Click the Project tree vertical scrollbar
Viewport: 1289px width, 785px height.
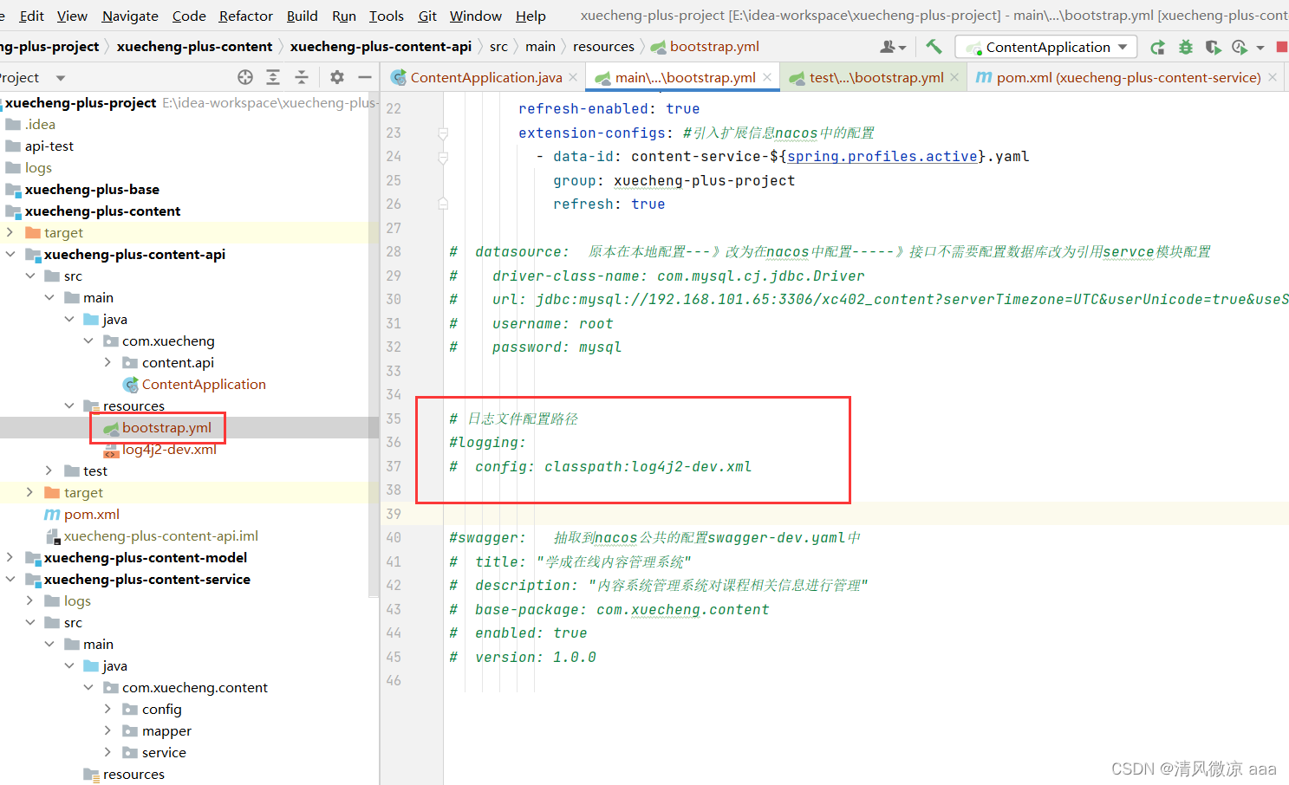point(374,345)
